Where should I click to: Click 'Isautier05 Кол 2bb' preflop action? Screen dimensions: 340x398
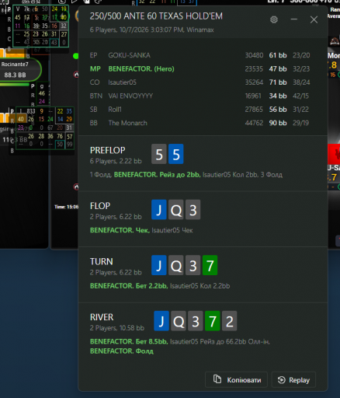[x=231, y=175]
